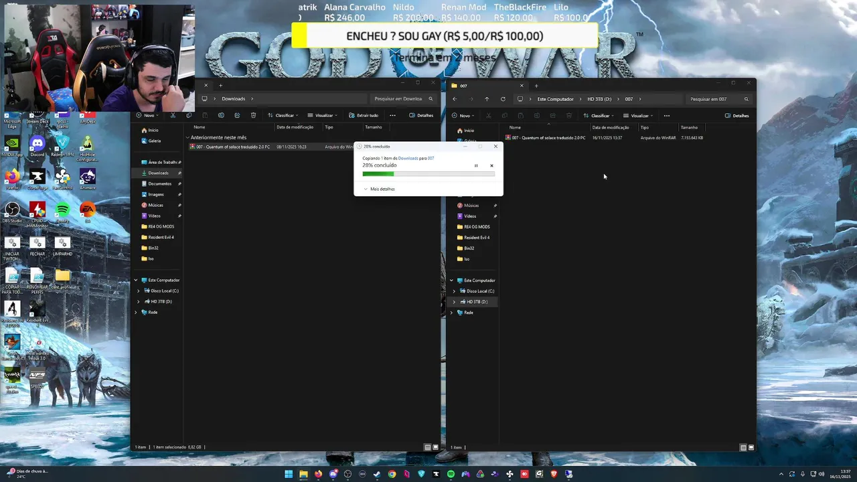The width and height of the screenshot is (857, 482).
Task: Add new tab in the 007 window
Action: click(536, 86)
